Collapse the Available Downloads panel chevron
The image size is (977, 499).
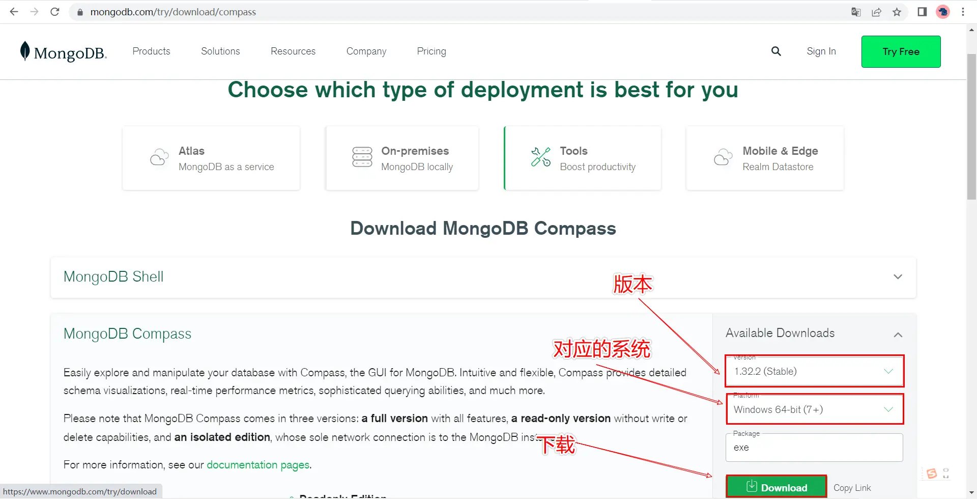898,335
